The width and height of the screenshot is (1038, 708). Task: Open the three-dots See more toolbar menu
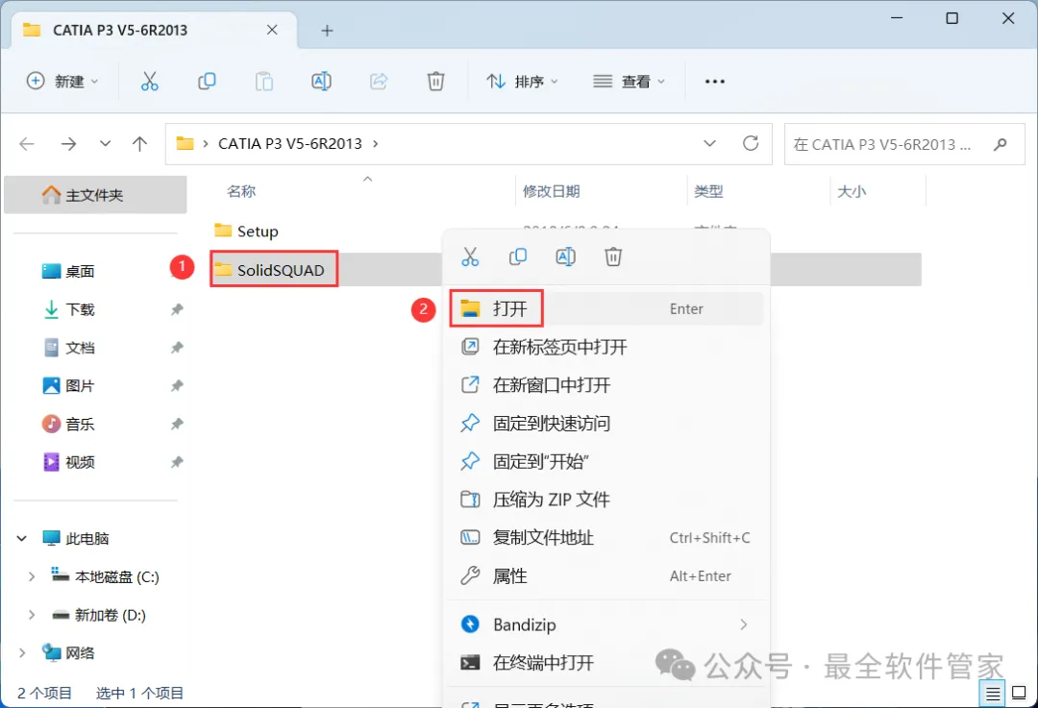tap(715, 82)
